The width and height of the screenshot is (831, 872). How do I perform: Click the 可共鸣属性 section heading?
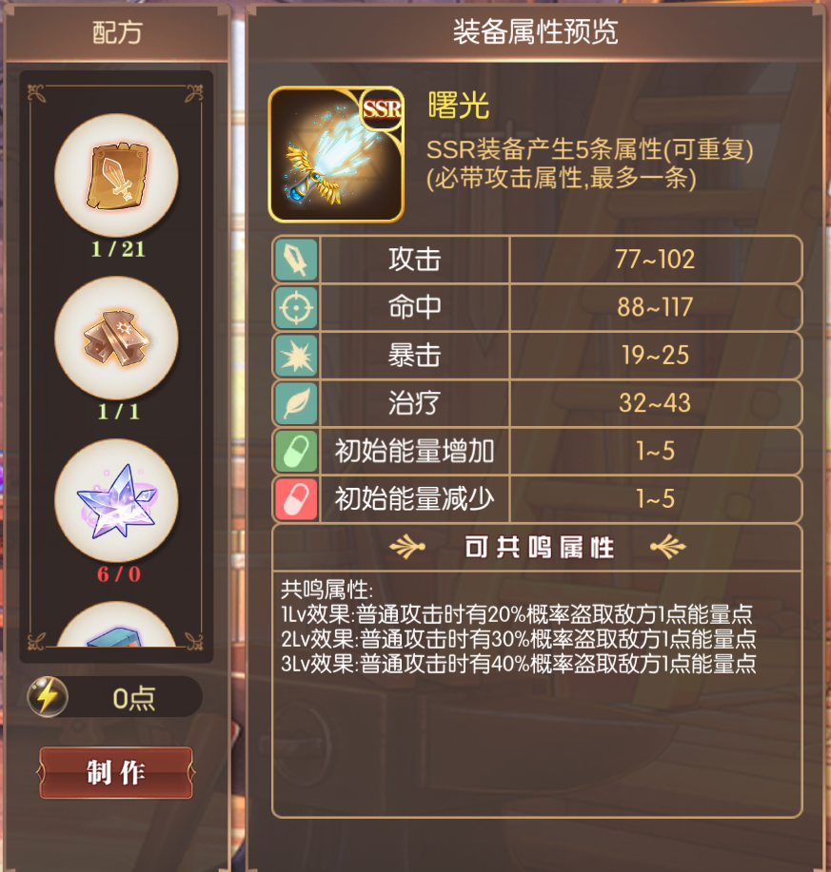539,548
